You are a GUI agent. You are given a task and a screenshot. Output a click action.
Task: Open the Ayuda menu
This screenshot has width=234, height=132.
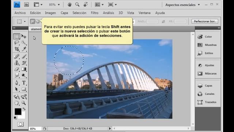(160, 13)
